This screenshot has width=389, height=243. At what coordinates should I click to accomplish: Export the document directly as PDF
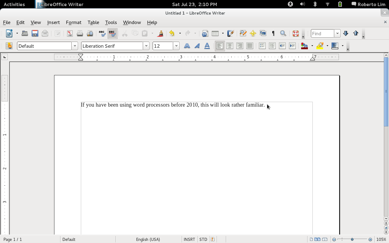coord(70,33)
